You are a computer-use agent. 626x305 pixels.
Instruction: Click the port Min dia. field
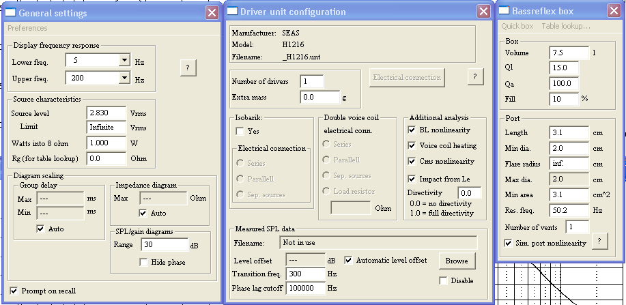[x=569, y=148]
